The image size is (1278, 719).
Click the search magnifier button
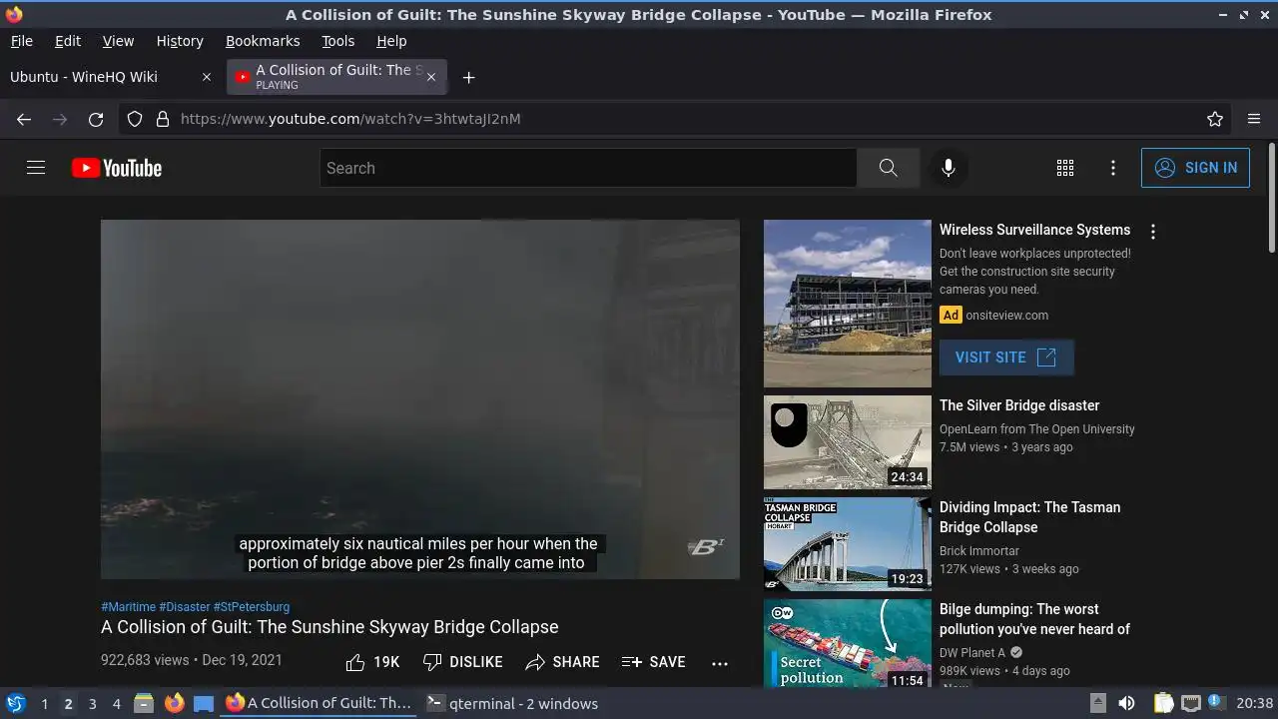tap(888, 168)
